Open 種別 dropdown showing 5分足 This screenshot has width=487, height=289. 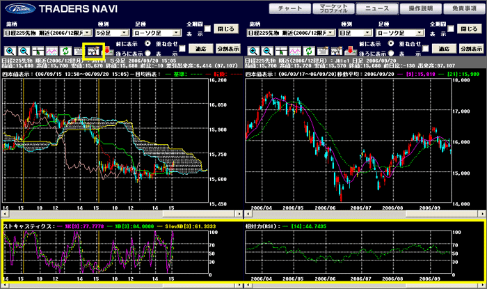coord(112,33)
